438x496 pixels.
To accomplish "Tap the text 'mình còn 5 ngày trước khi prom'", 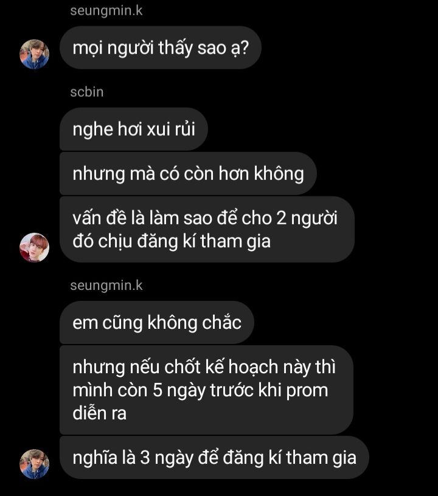I will pos(200,390).
